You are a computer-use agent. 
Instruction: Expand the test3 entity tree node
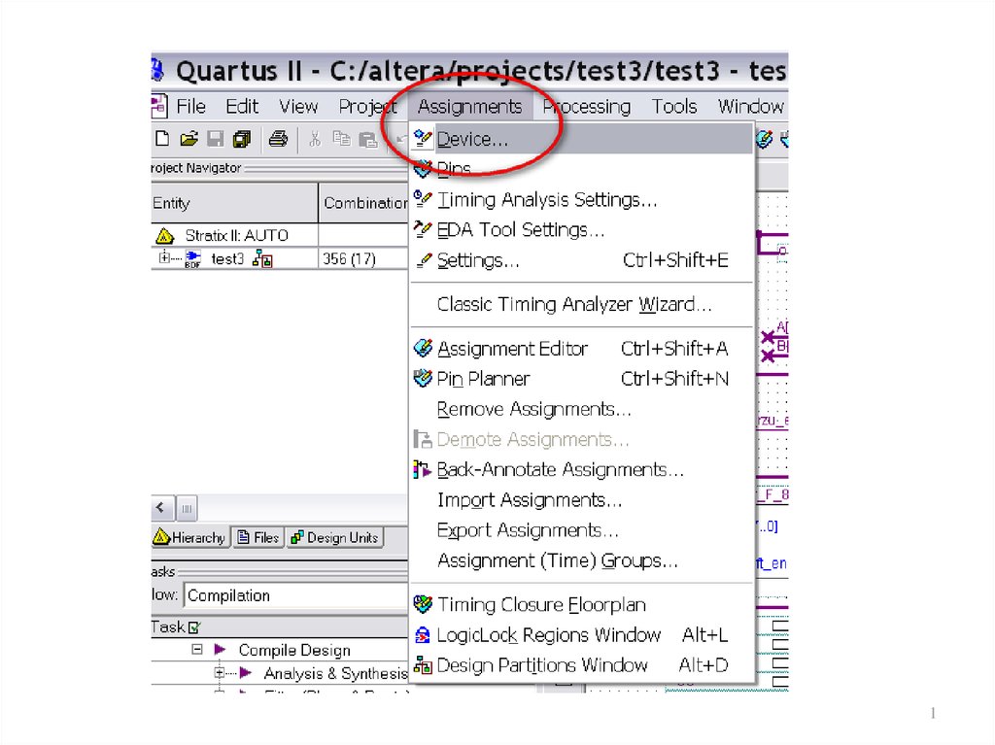click(x=164, y=258)
